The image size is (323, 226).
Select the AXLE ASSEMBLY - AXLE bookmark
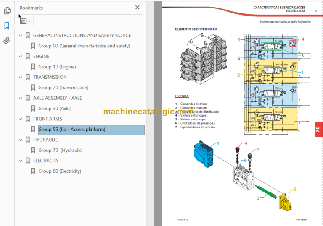(58, 98)
